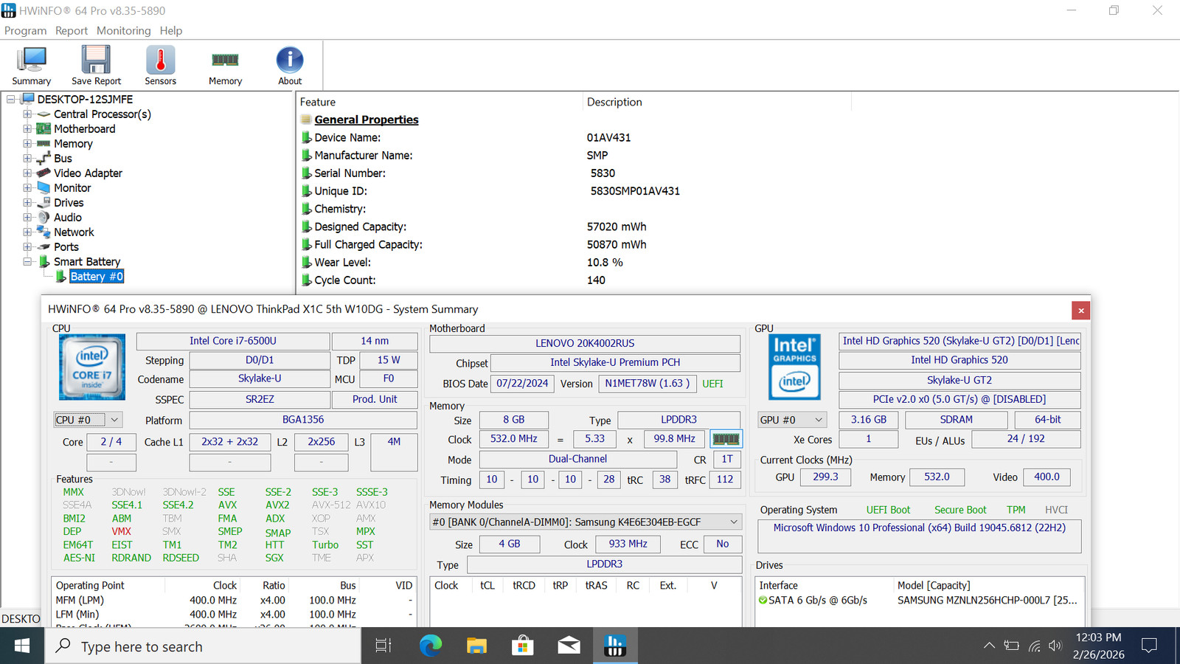
Task: Open the Report menu
Action: 72,31
